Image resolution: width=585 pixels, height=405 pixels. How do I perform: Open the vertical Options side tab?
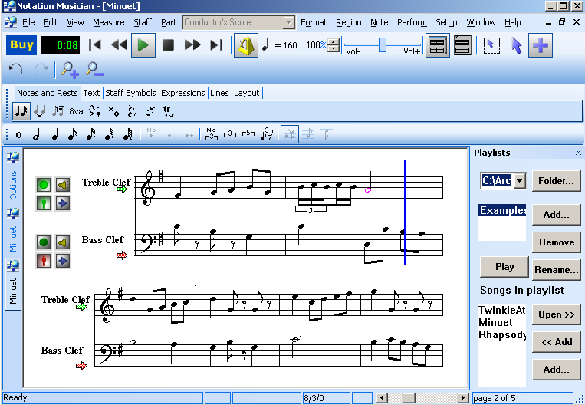click(x=13, y=179)
